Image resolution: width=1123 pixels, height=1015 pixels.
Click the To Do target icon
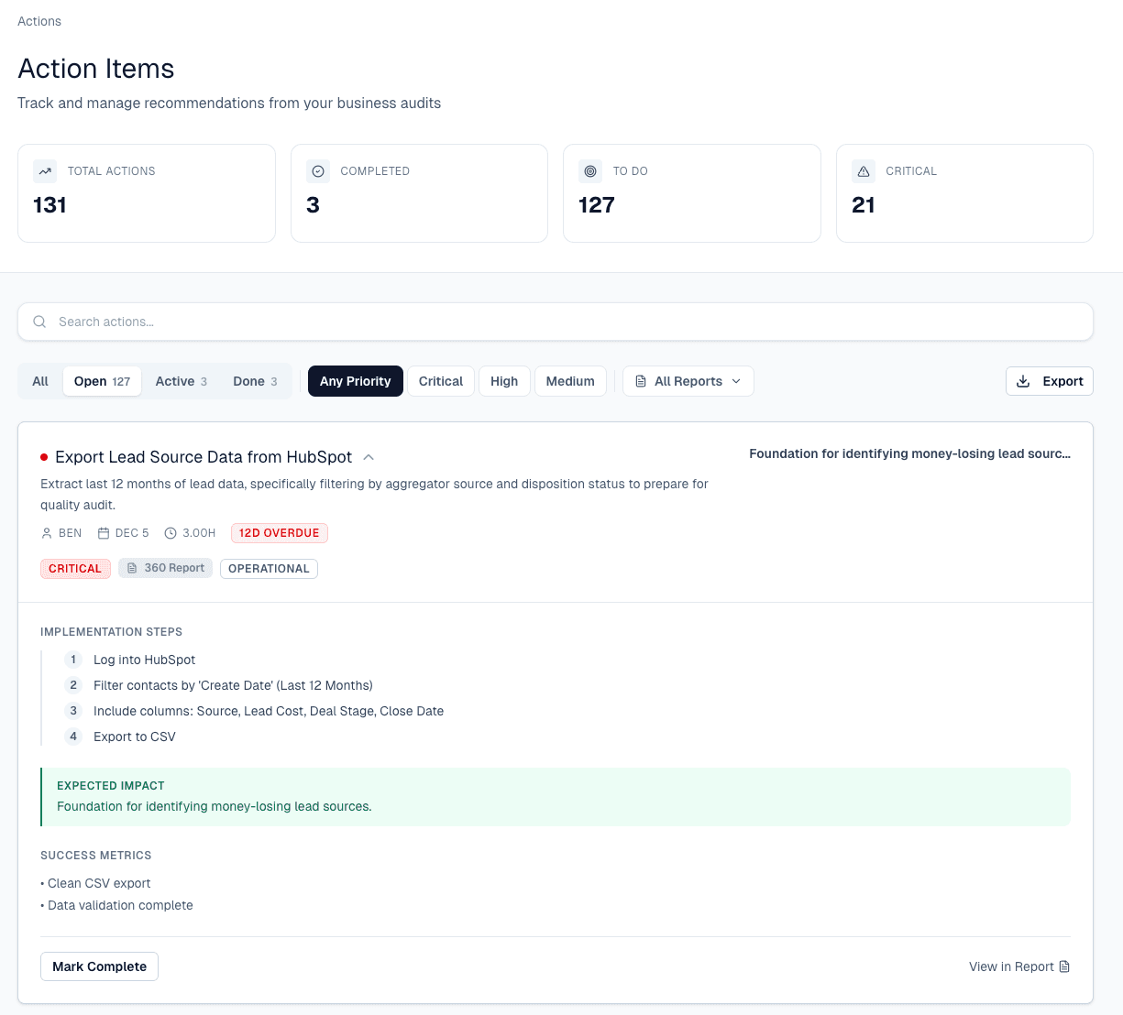[590, 170]
